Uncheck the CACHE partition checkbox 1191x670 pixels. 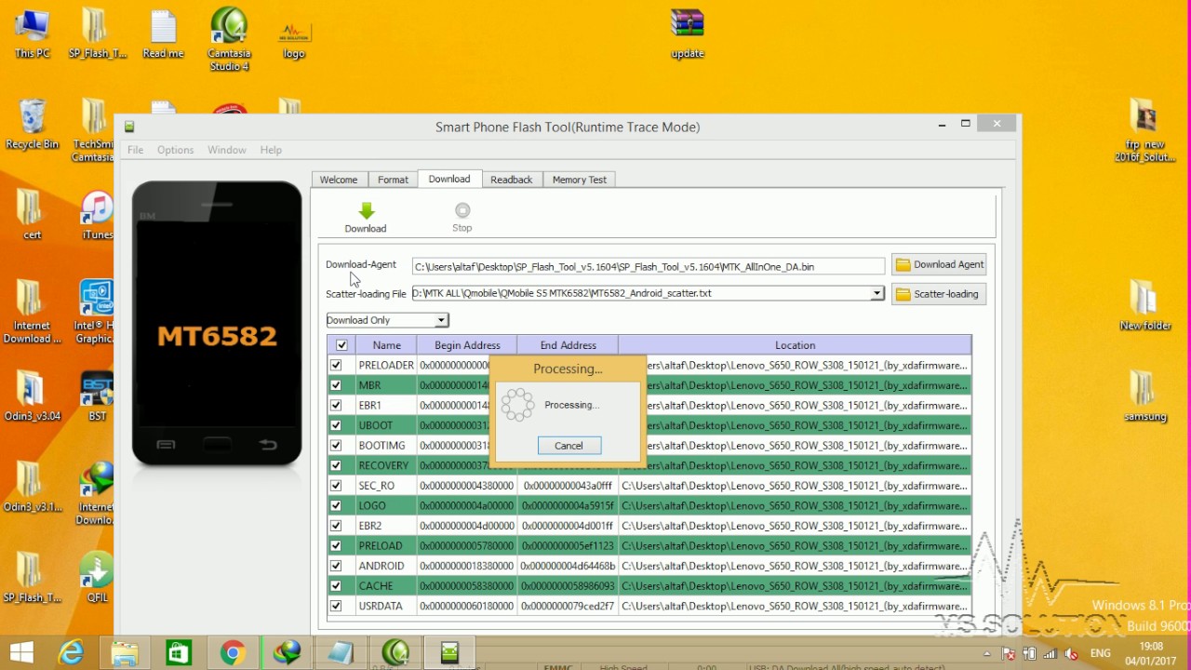click(x=336, y=585)
